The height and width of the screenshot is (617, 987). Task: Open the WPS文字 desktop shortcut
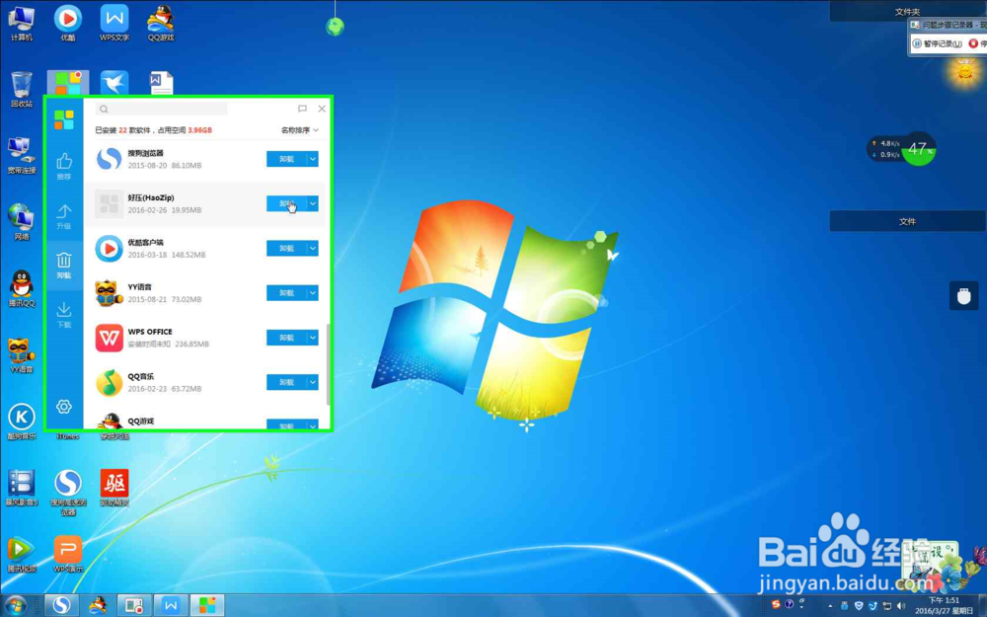pos(114,24)
